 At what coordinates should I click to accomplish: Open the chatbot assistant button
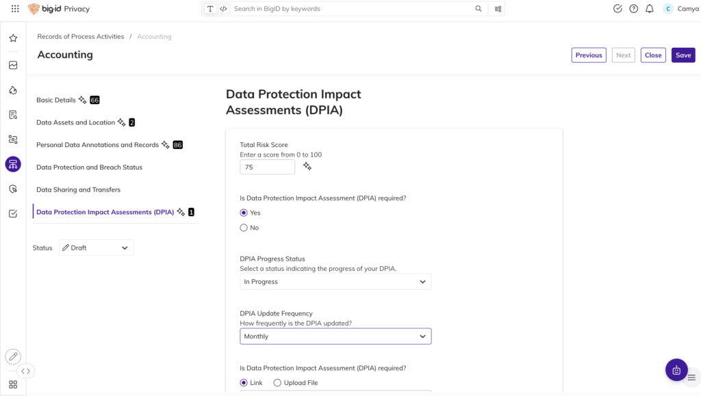click(676, 369)
